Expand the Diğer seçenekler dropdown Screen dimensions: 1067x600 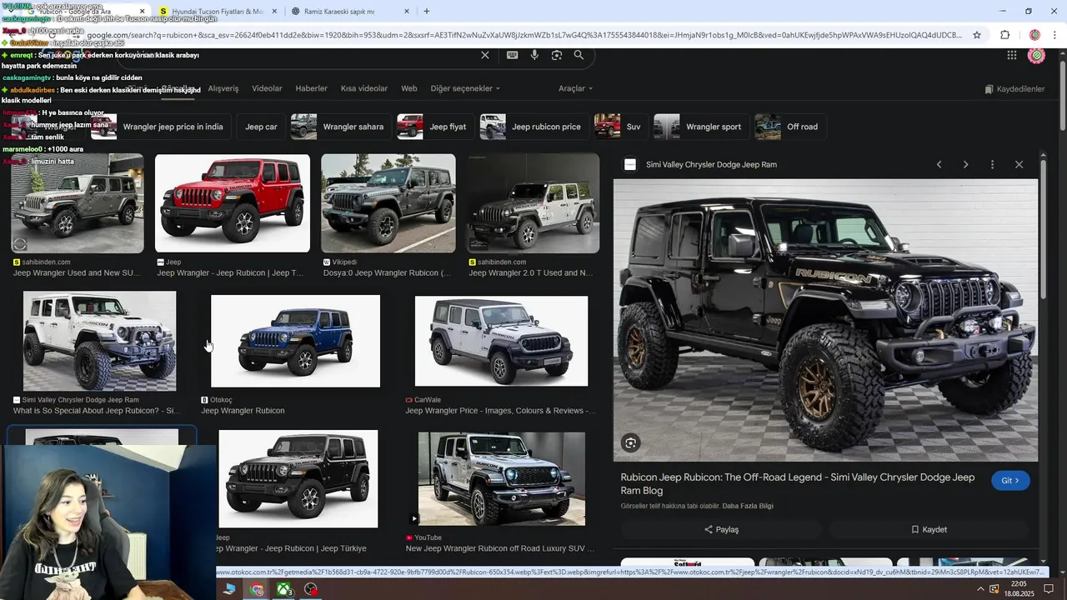tap(465, 88)
